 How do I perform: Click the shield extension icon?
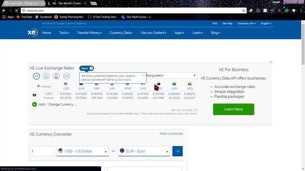pos(294,10)
